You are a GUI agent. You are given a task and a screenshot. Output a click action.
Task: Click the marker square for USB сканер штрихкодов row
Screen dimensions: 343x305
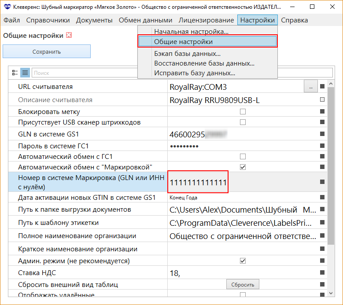(x=322, y=122)
